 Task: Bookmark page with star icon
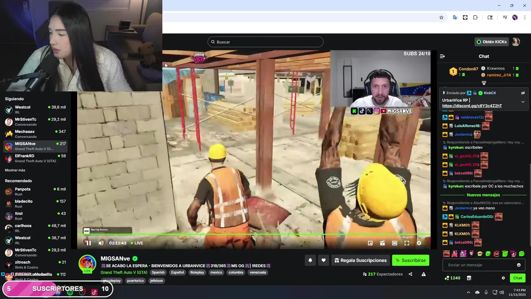coord(441,17)
